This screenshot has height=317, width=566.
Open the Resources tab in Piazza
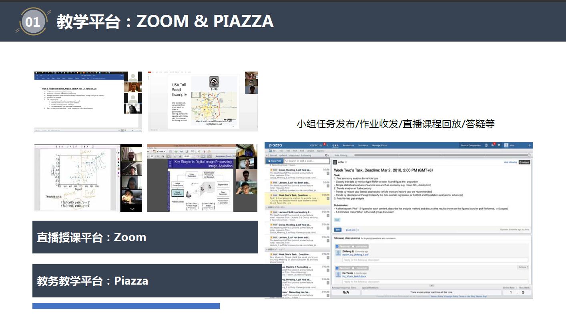click(348, 146)
